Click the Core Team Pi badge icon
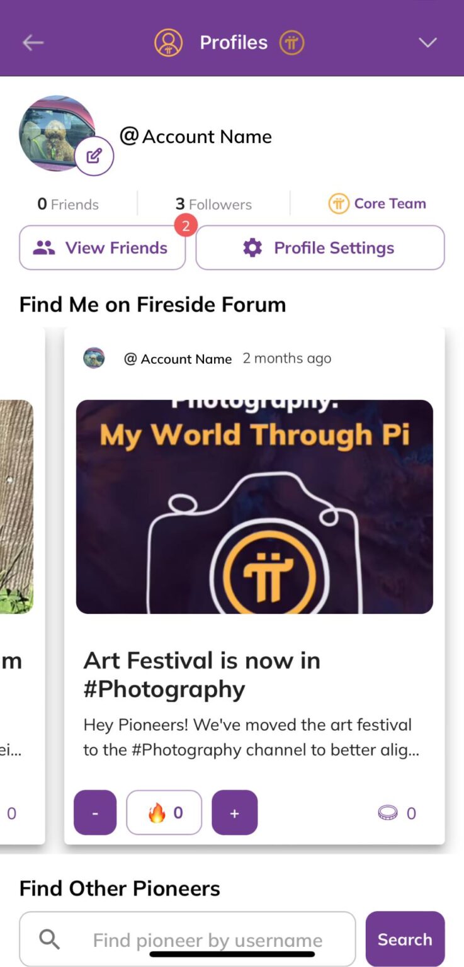The image size is (464, 967). coord(339,203)
